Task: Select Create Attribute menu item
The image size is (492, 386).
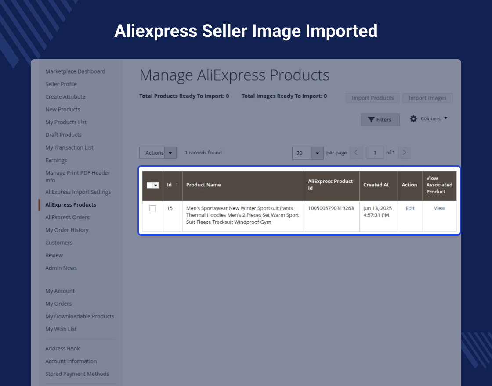Action: 65,97
